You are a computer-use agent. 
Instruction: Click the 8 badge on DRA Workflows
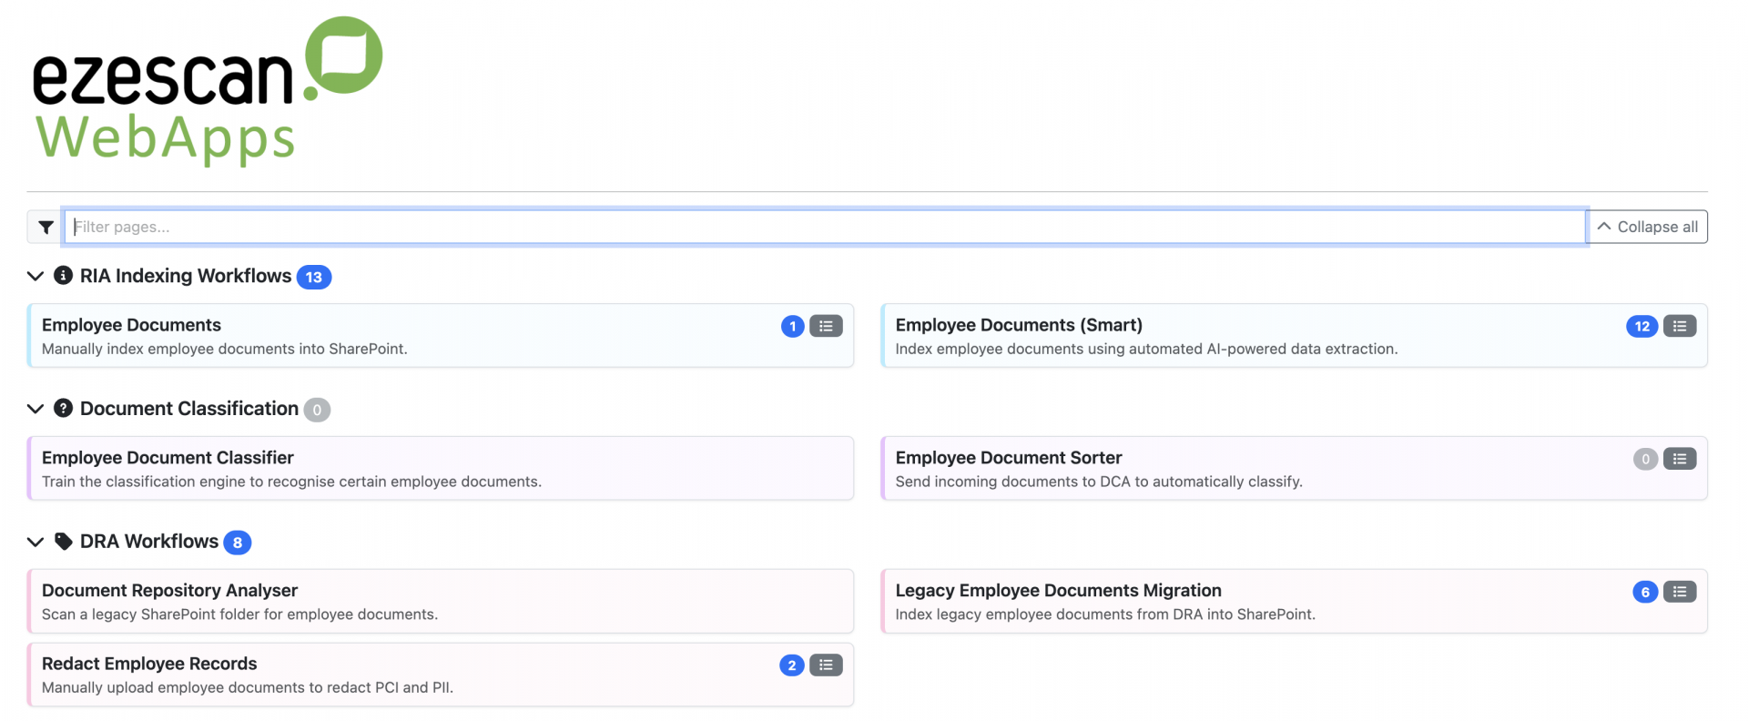point(238,543)
